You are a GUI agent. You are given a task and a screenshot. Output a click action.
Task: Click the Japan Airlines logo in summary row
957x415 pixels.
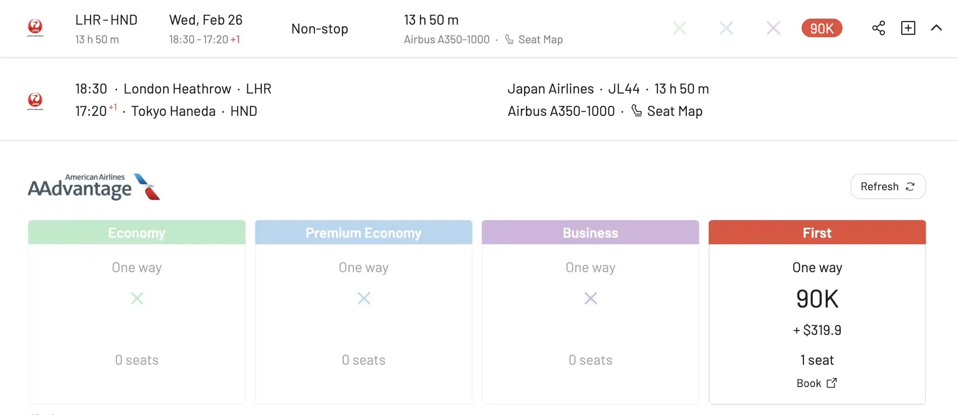coord(35,28)
